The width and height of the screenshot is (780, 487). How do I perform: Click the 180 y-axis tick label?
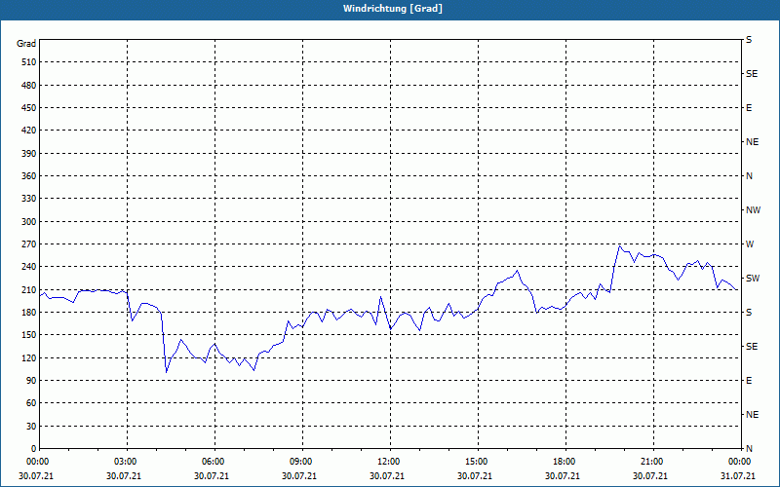pyautogui.click(x=27, y=313)
